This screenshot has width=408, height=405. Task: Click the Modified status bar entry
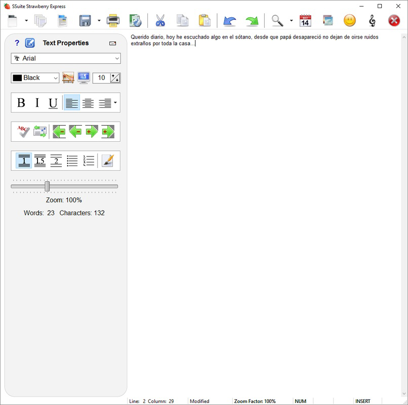coord(199,401)
